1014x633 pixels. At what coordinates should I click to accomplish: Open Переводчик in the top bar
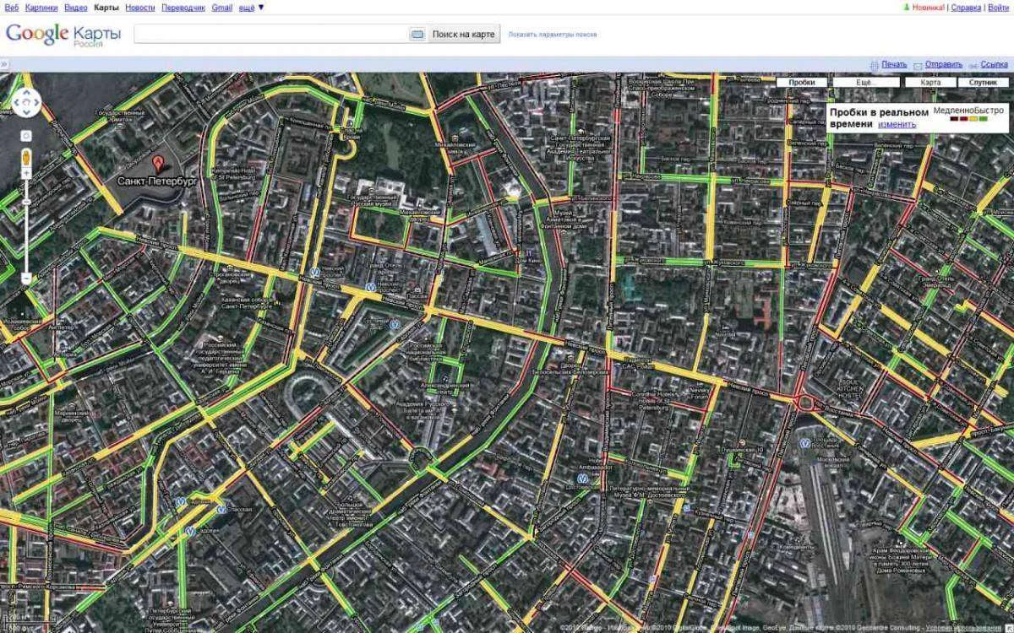click(x=183, y=7)
